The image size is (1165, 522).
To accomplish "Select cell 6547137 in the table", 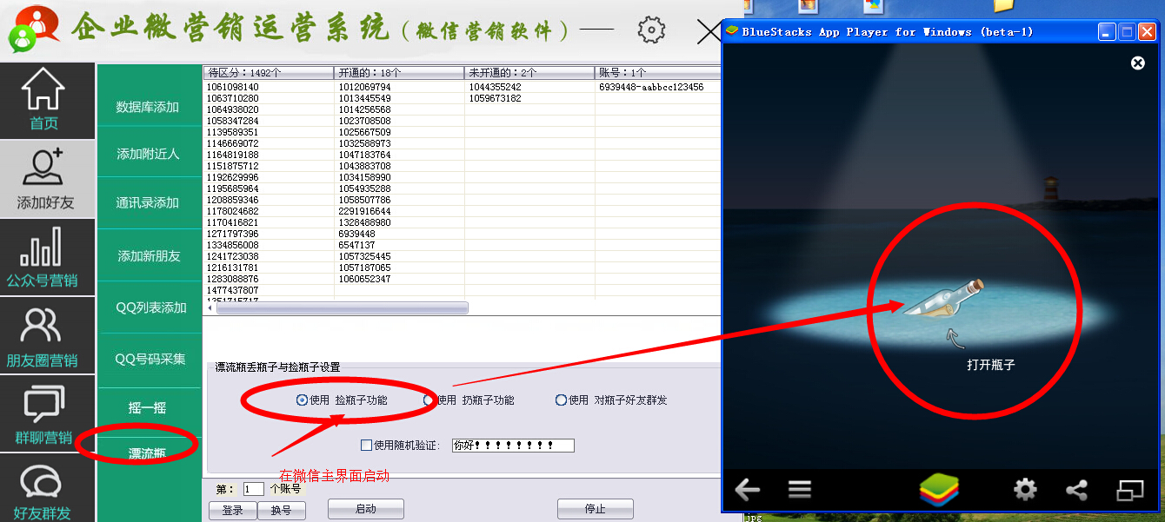I will (x=356, y=246).
